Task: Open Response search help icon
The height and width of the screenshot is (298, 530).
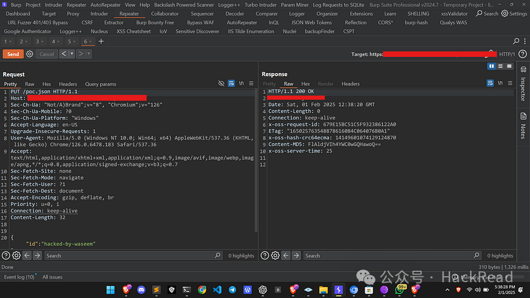Action: (x=265, y=256)
